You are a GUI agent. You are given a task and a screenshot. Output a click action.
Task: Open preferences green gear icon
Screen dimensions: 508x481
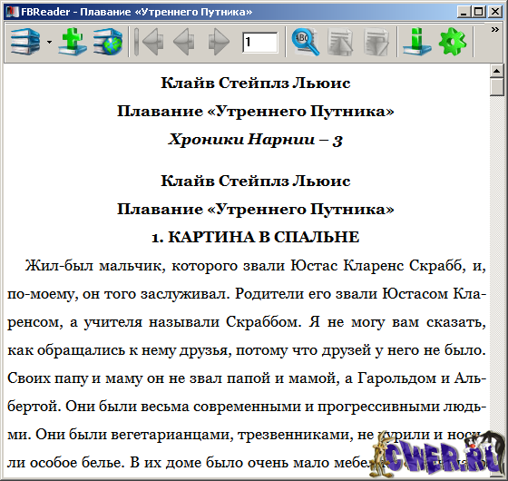tap(453, 42)
